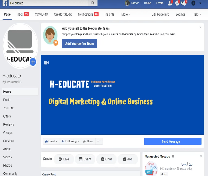
Task: Open Videos in the sidebar
Action: point(8,157)
